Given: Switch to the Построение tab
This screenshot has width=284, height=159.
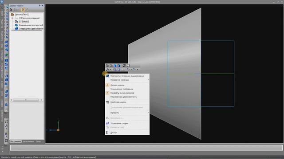Looking at the screenshot, I should 16,141.
